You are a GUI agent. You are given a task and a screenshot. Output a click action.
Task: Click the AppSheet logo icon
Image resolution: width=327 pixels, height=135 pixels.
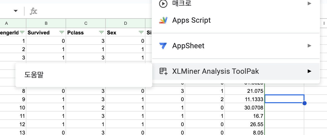[x=163, y=46]
